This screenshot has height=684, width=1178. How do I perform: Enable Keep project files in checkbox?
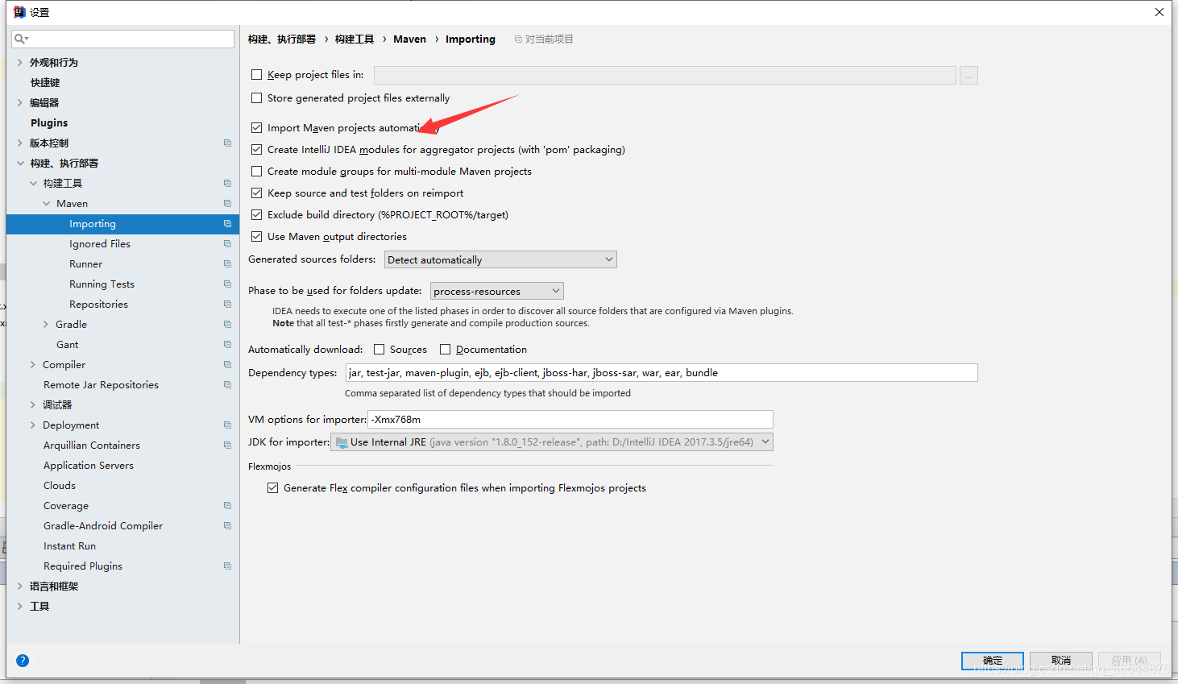(257, 75)
